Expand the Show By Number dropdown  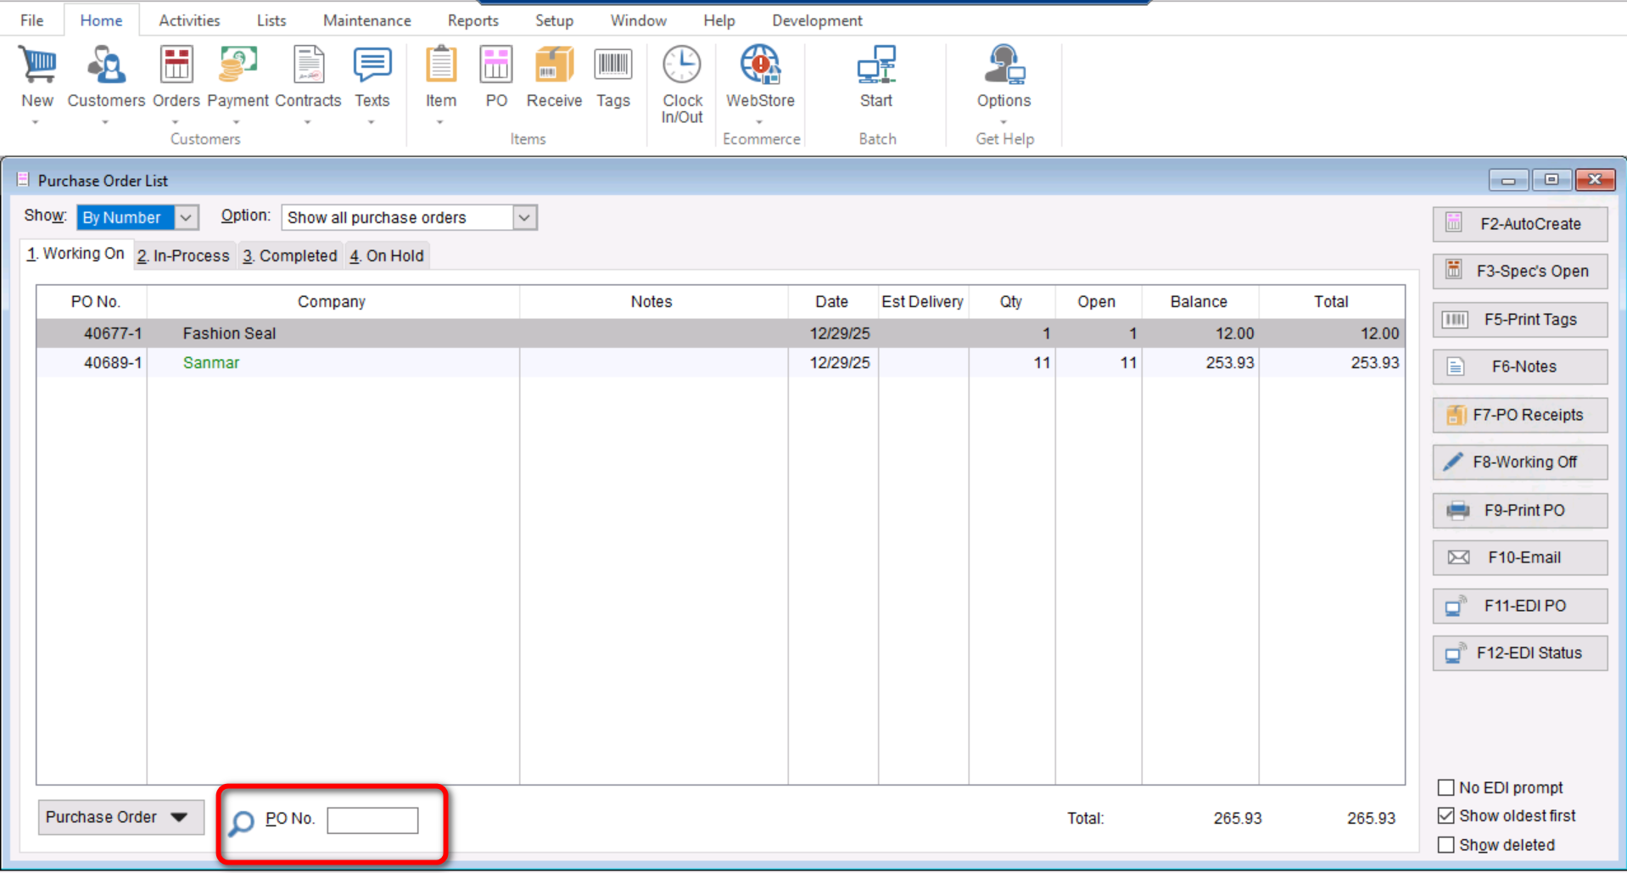point(186,218)
